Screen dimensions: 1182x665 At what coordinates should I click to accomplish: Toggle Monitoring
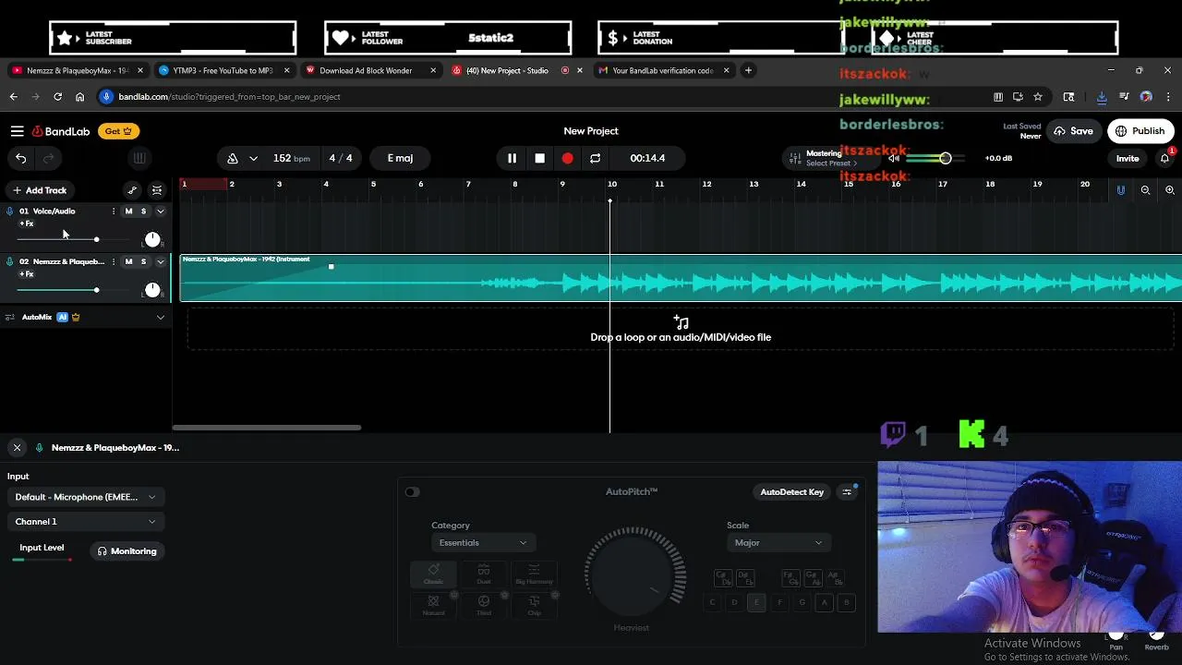(127, 551)
